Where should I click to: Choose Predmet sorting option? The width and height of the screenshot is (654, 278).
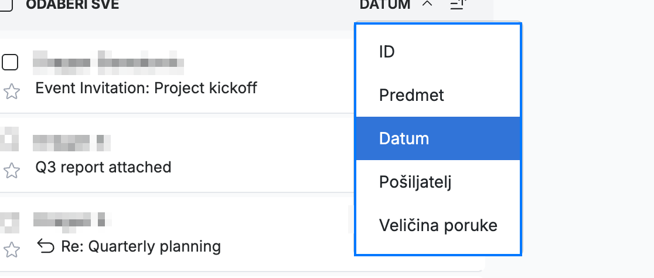(x=438, y=95)
